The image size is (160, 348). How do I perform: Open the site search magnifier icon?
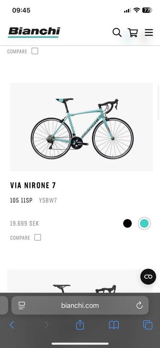point(117,33)
